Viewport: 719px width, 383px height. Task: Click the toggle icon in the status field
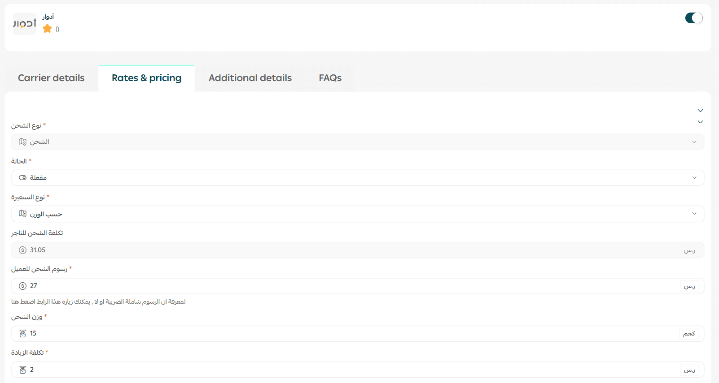point(22,178)
